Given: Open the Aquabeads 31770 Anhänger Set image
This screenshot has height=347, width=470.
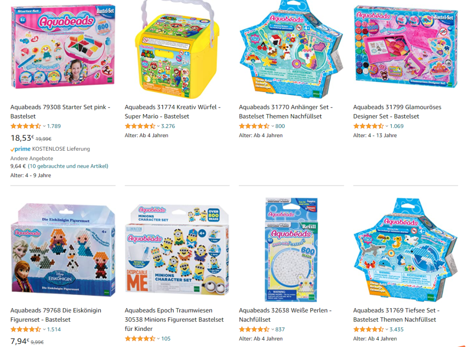Looking at the screenshot, I should tap(291, 49).
